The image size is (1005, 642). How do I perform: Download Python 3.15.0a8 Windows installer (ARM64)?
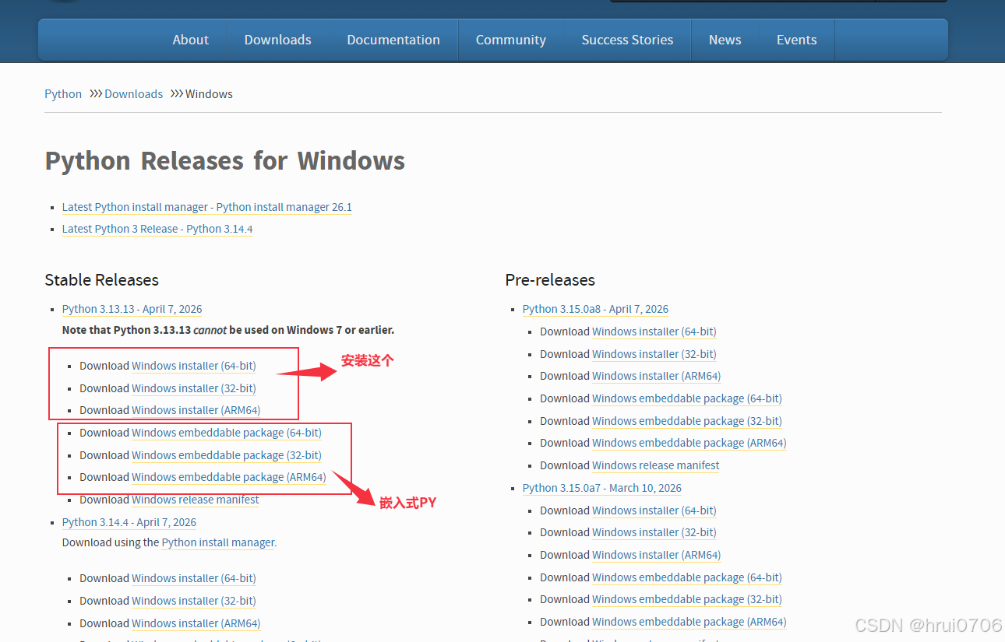click(x=656, y=376)
